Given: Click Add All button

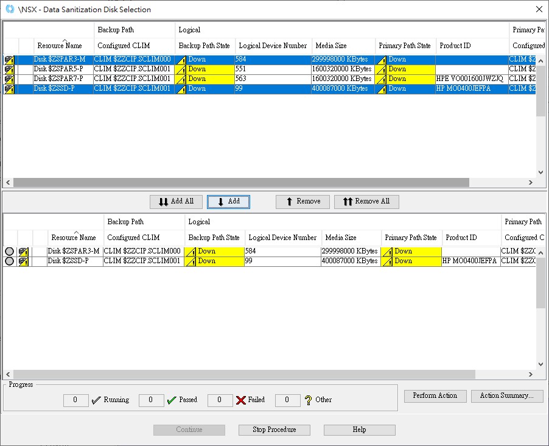Looking at the screenshot, I should coord(176,202).
